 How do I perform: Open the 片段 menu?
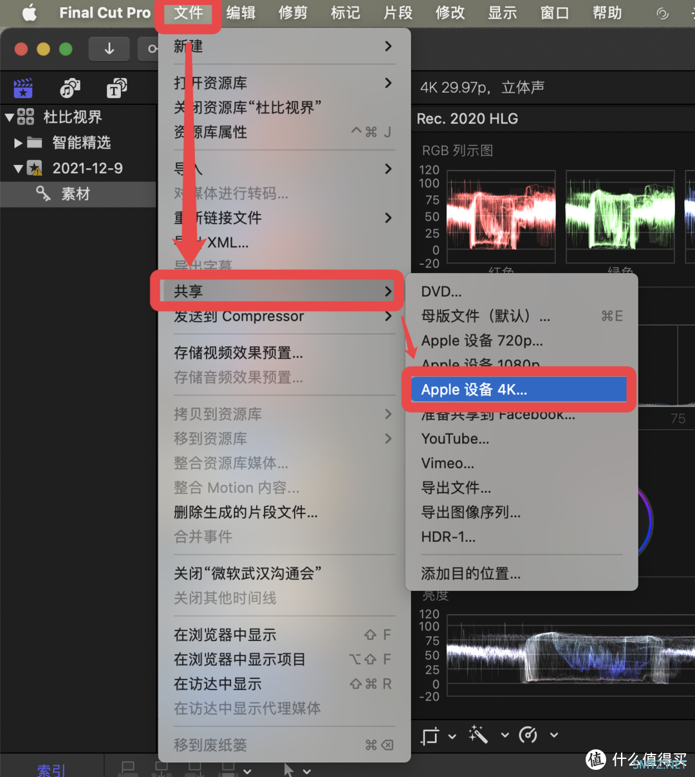pos(398,13)
